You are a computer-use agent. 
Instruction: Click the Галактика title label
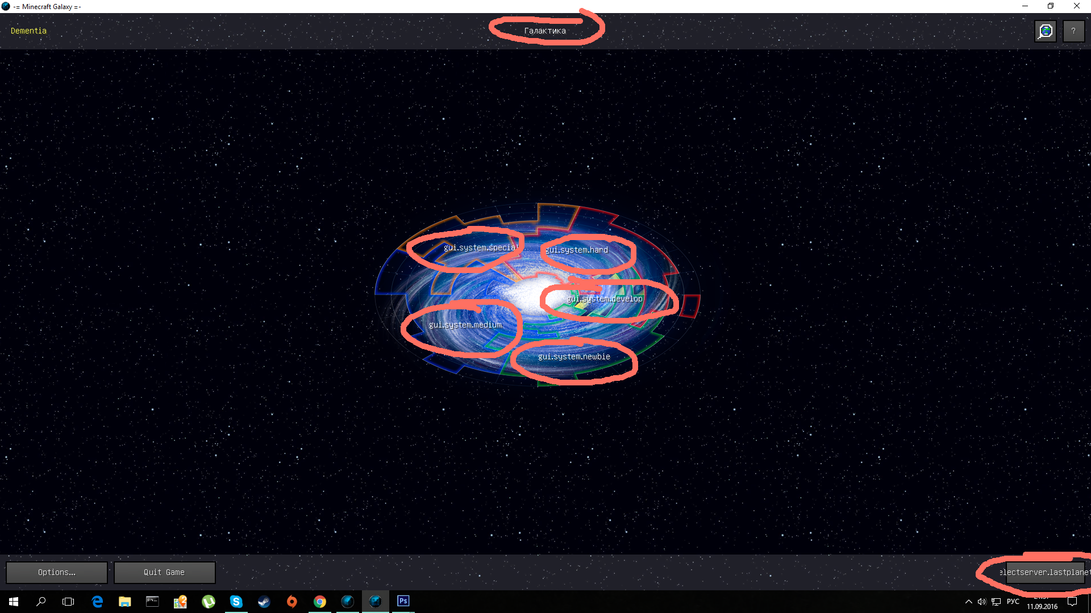pos(545,31)
